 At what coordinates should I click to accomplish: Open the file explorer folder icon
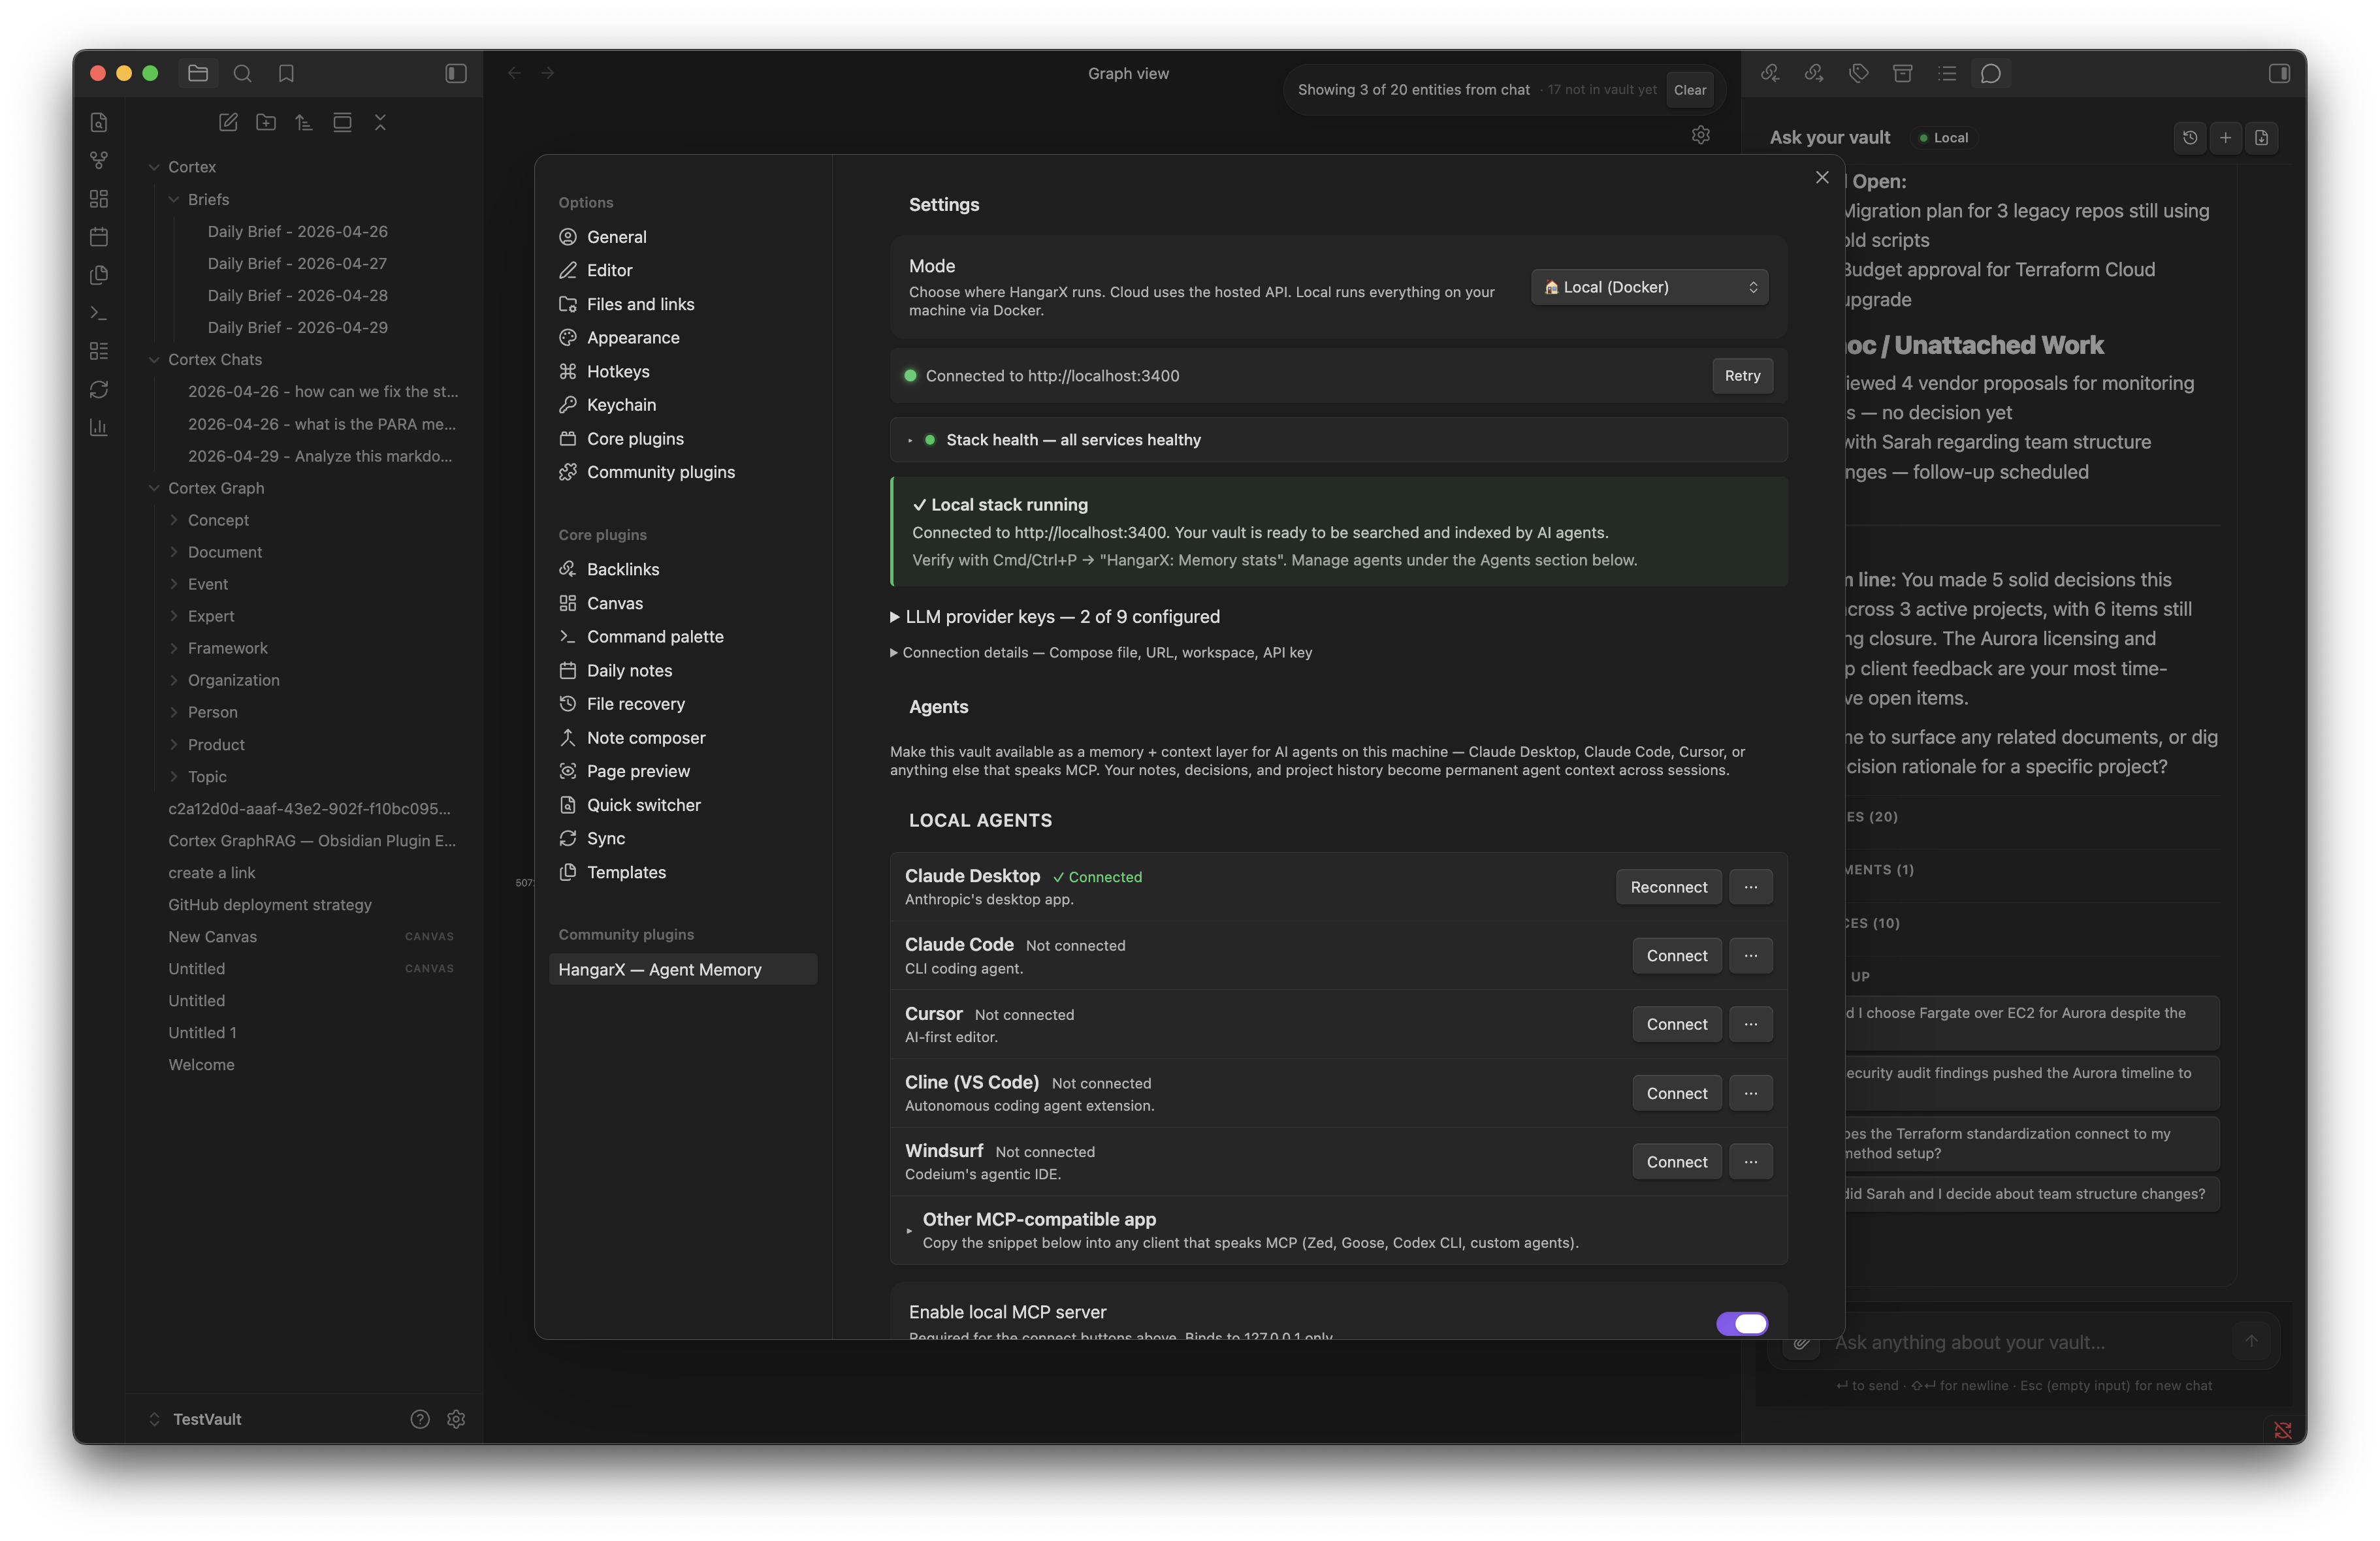click(x=198, y=73)
